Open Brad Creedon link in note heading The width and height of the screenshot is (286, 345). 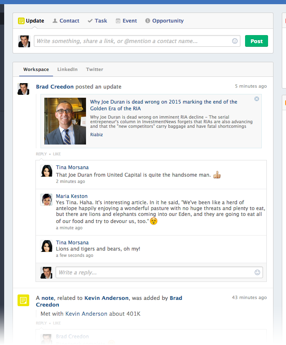(x=109, y=301)
